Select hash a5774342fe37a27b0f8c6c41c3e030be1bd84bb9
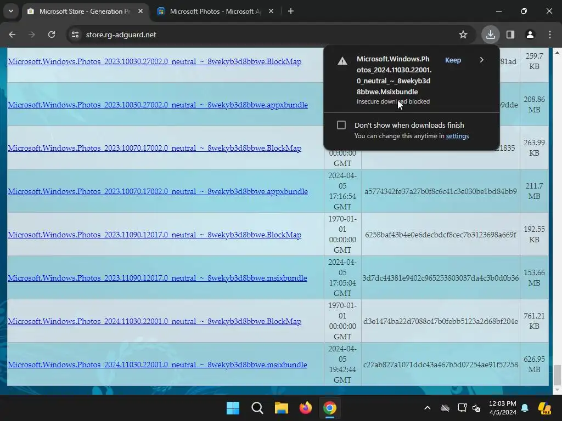Image resolution: width=562 pixels, height=421 pixels. pyautogui.click(x=441, y=191)
